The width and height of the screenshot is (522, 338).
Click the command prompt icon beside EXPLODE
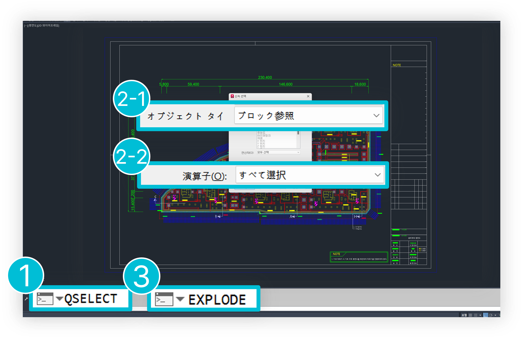click(x=164, y=299)
